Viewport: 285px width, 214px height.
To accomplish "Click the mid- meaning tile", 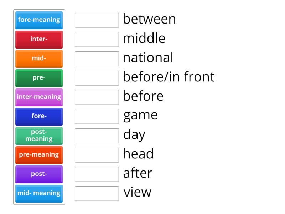I will 38,194.
